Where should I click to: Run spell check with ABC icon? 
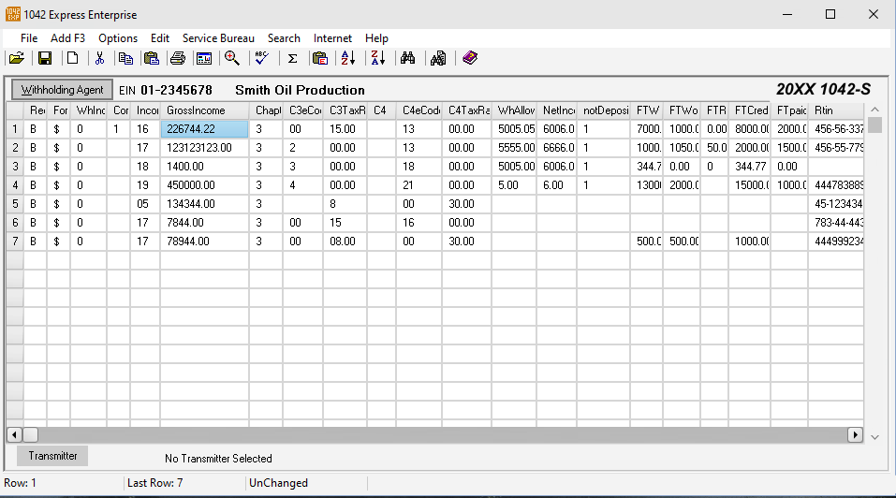coord(261,58)
